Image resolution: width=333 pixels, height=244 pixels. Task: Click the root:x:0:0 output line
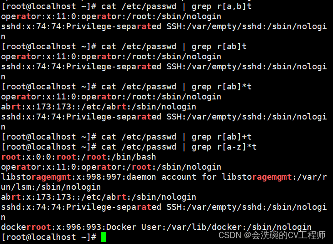78,157
